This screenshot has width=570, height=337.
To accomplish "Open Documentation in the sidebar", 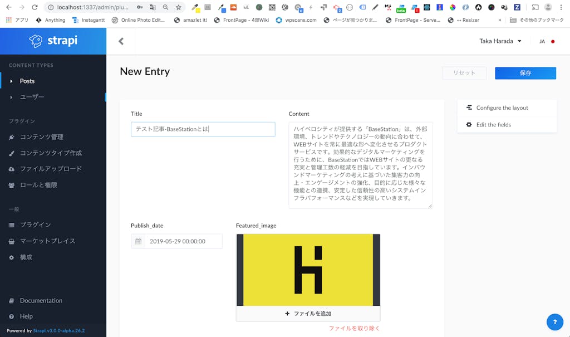I will (41, 301).
